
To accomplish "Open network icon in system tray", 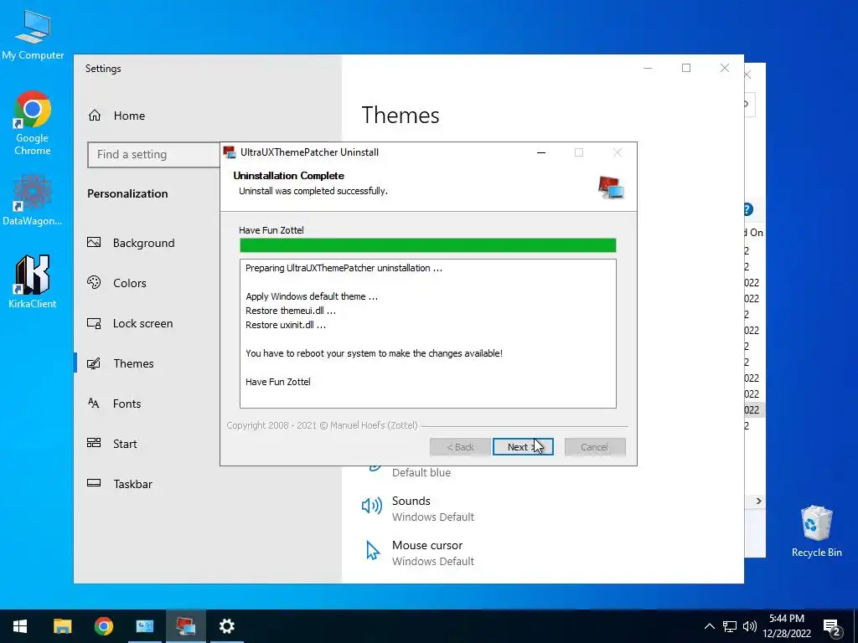I will point(730,626).
